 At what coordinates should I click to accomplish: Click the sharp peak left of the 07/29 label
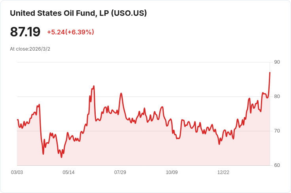[121, 93]
